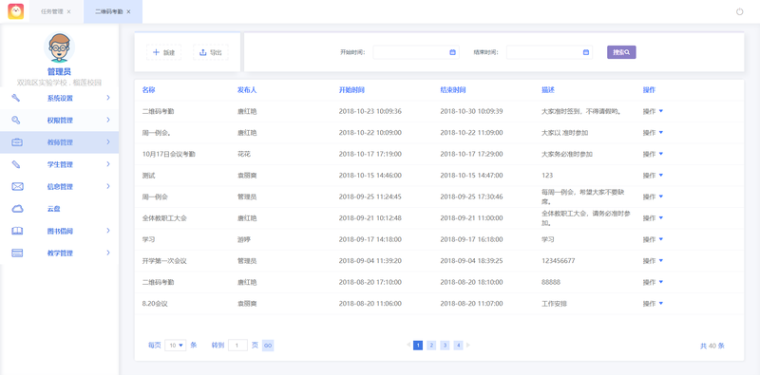Expand the 图书借阅 menu chevron
Screen dimensions: 760x375
(x=108, y=231)
